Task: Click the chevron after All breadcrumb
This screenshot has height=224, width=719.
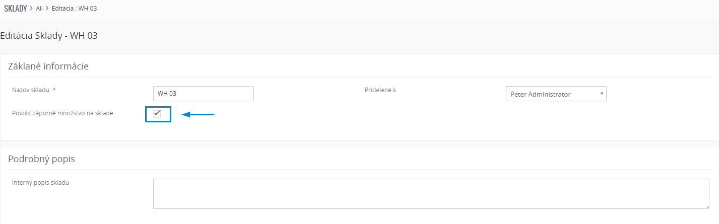Action: click(x=47, y=9)
